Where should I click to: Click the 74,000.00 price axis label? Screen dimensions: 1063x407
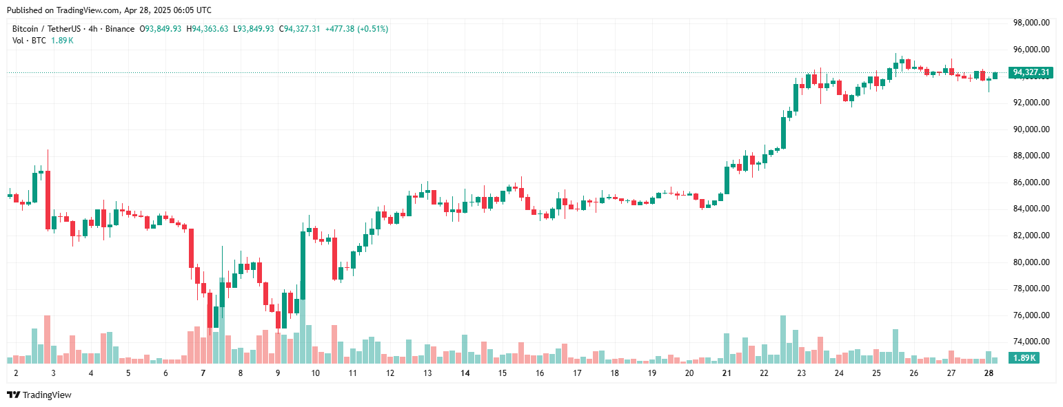[1031, 342]
